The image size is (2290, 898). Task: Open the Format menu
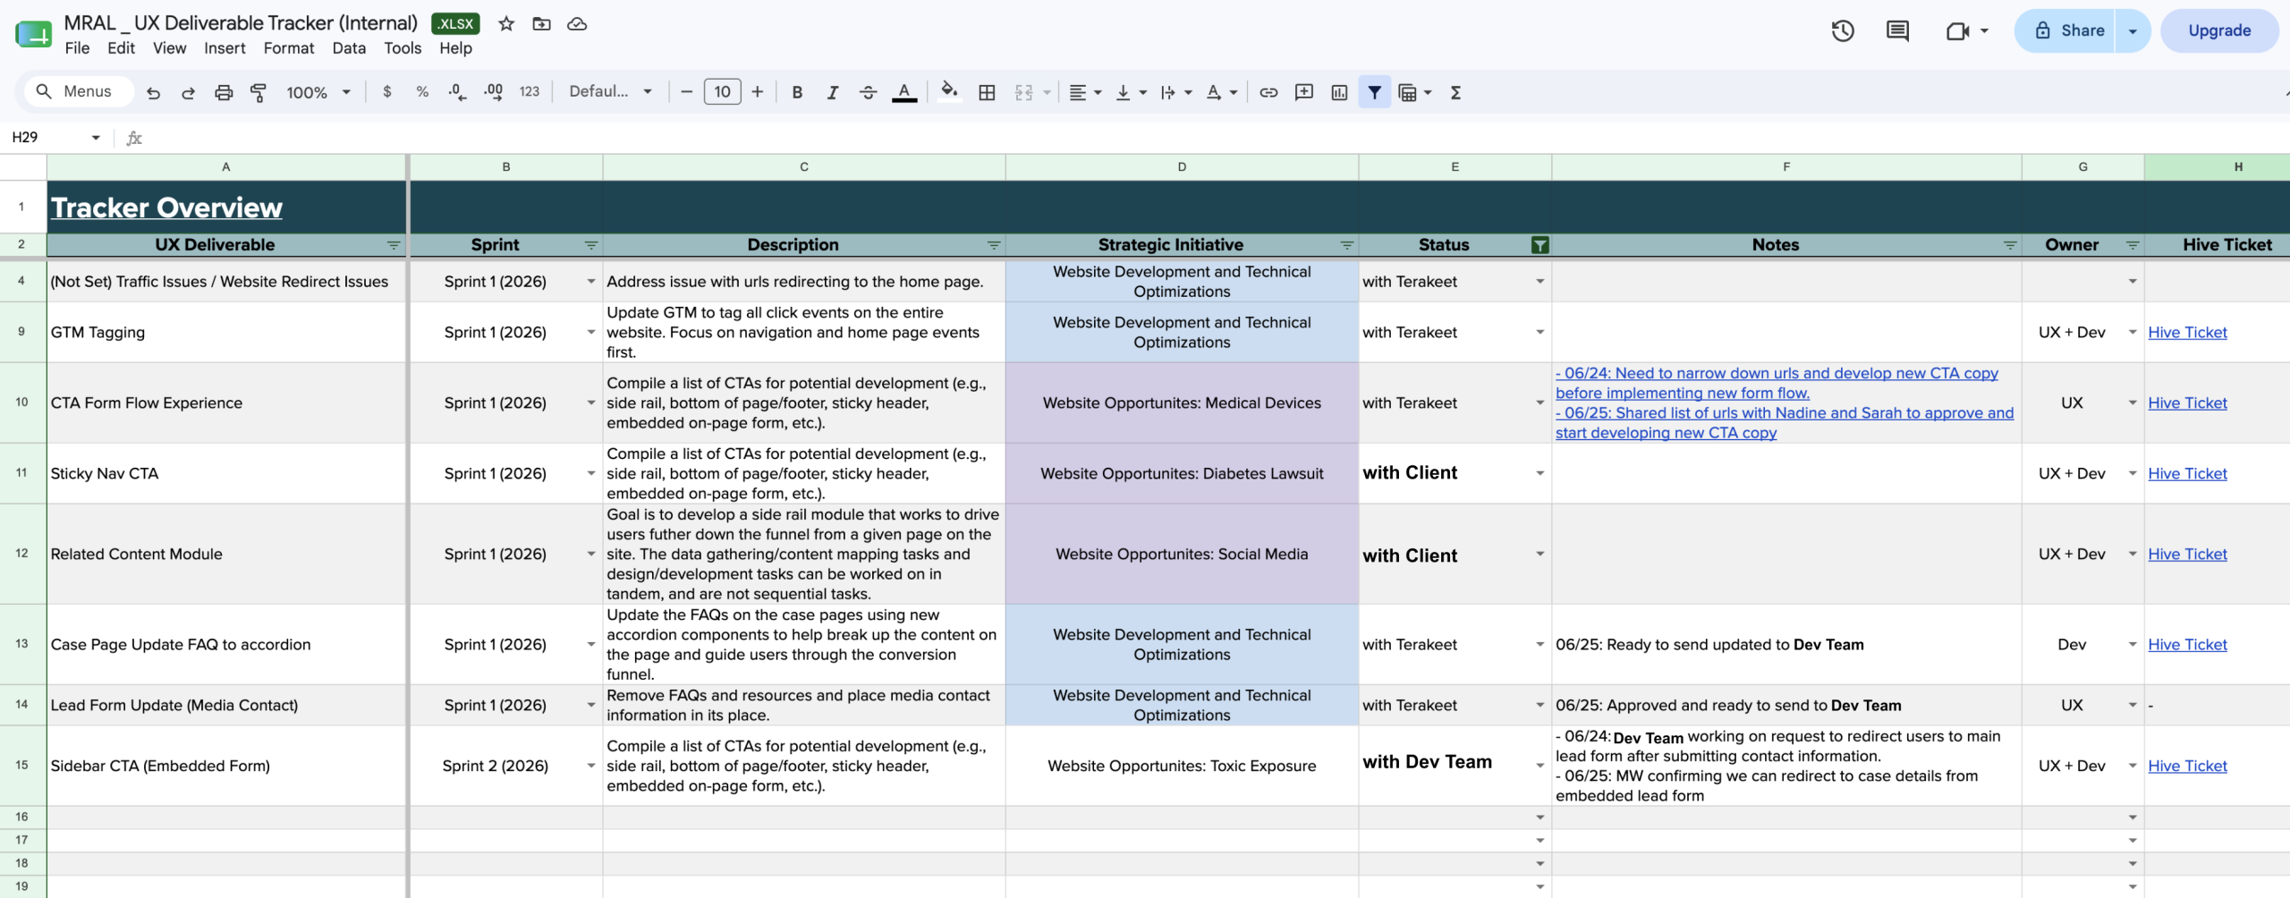[288, 48]
